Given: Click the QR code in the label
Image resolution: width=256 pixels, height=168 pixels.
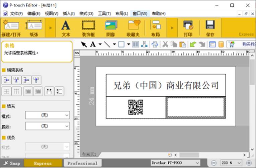Looking at the screenshot, I should (136, 107).
